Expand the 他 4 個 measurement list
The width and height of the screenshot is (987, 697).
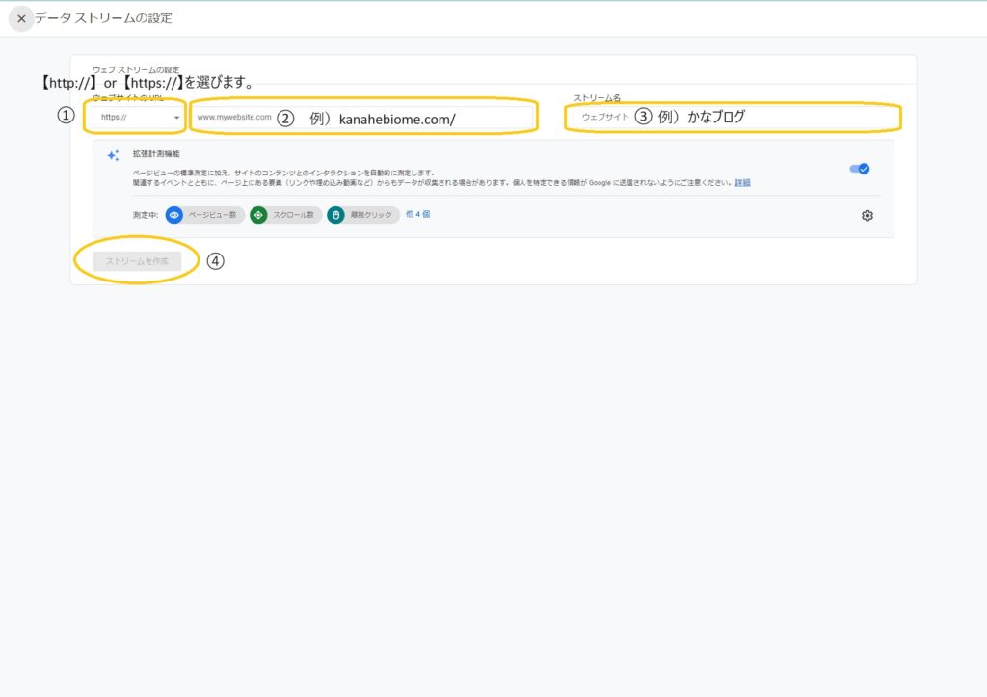point(417,214)
